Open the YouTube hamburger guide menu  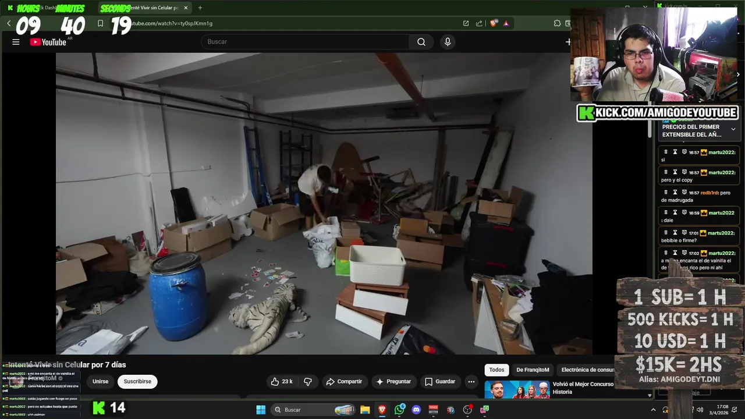pos(16,42)
